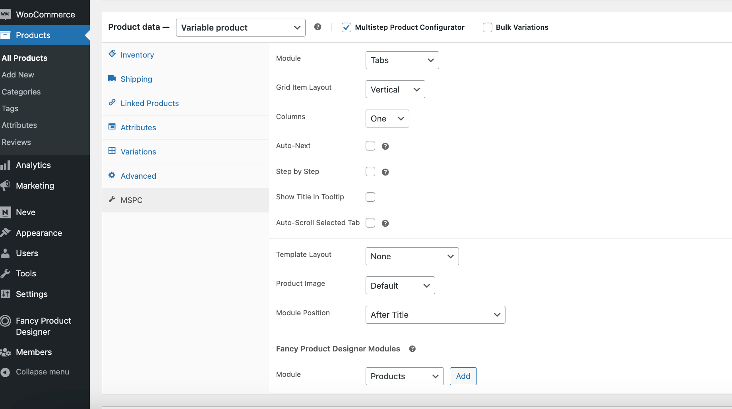
Task: Click the Attributes list icon
Action: (112, 127)
